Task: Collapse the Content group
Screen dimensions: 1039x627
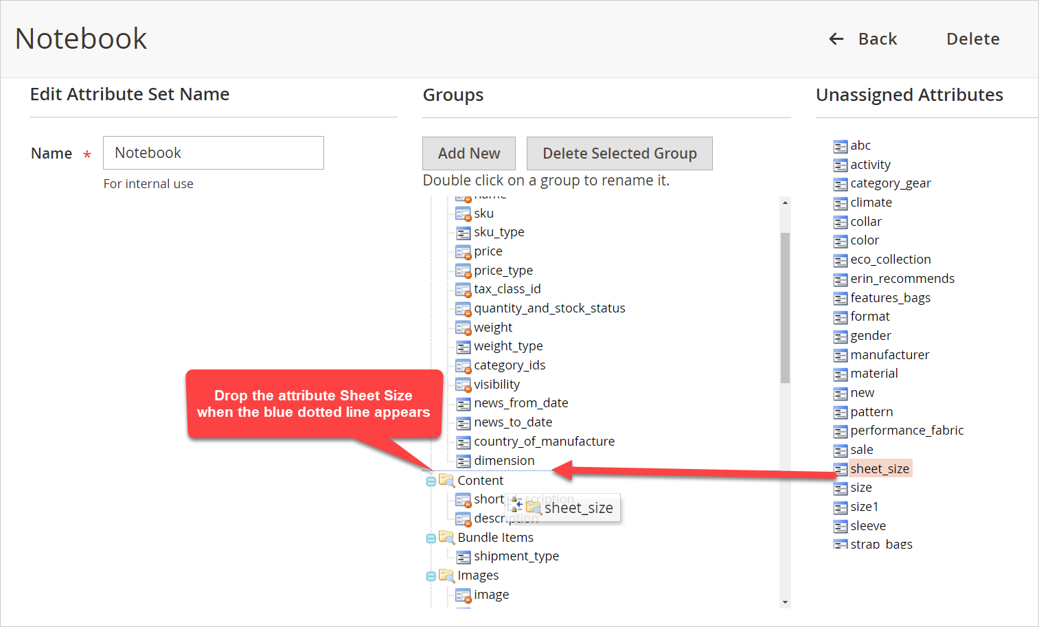Action: click(x=431, y=480)
